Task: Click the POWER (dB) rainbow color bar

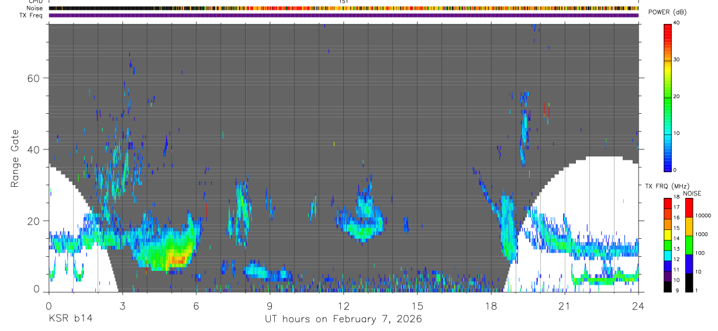Action: coord(667,97)
